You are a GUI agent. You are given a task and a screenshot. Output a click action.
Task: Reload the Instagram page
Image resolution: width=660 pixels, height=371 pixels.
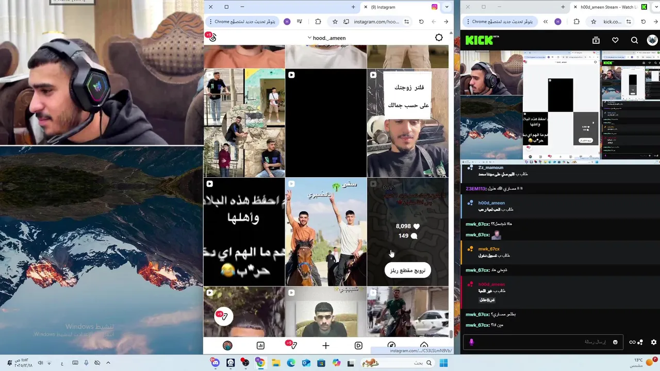pos(421,22)
